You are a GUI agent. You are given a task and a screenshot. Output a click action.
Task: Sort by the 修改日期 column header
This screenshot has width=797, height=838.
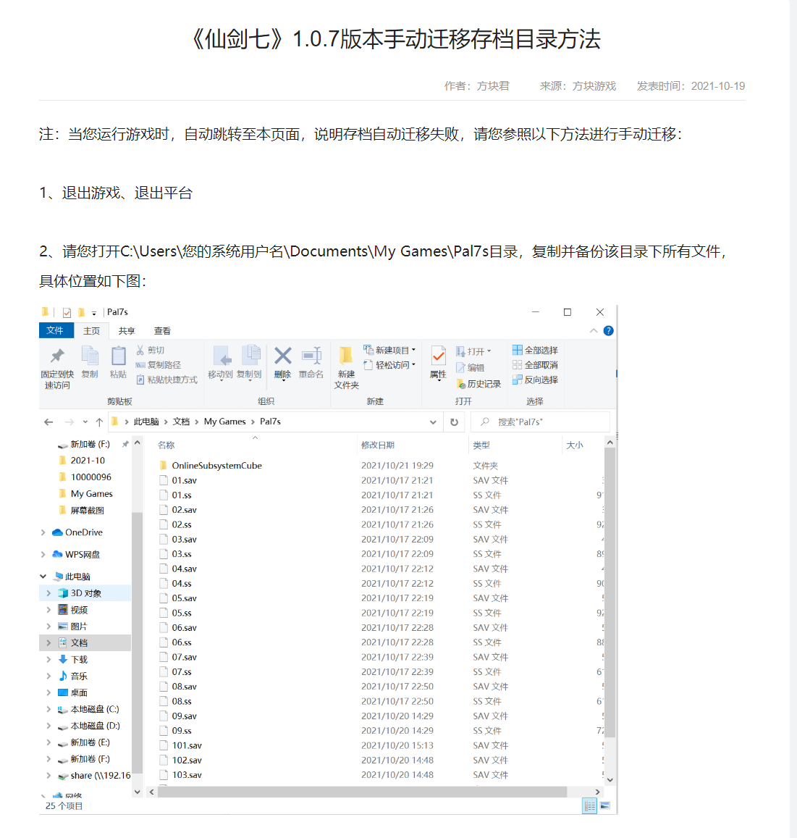(378, 445)
